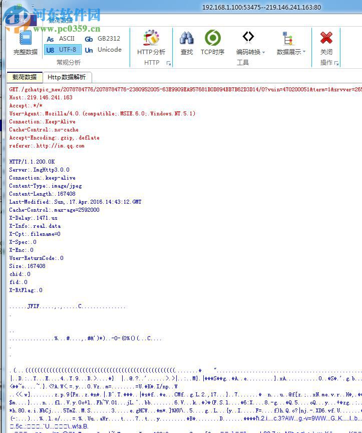Click the 'HTTP/1.1 200 OK' status line
The width and height of the screenshot is (362, 433).
(x=32, y=162)
